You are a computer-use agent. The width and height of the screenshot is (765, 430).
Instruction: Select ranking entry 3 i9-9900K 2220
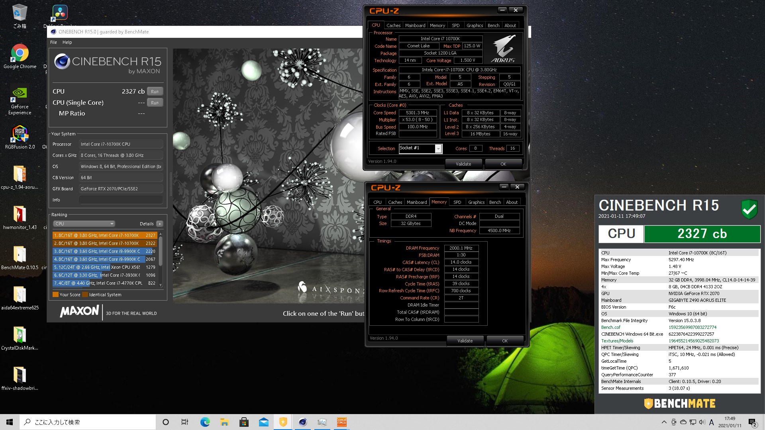tap(104, 251)
